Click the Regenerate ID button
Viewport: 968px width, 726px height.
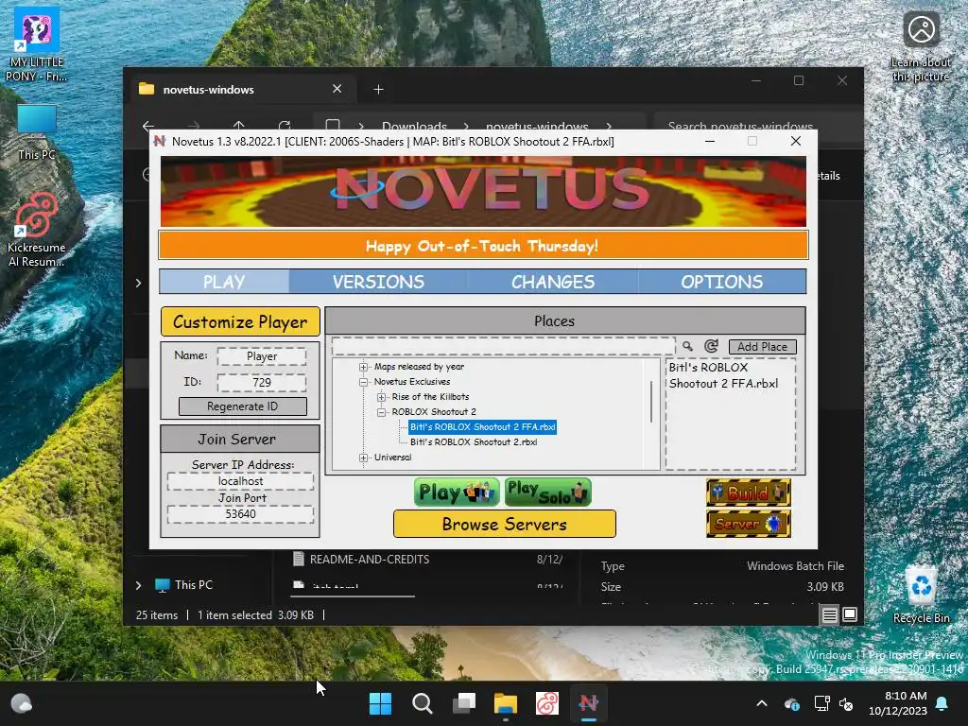point(243,406)
